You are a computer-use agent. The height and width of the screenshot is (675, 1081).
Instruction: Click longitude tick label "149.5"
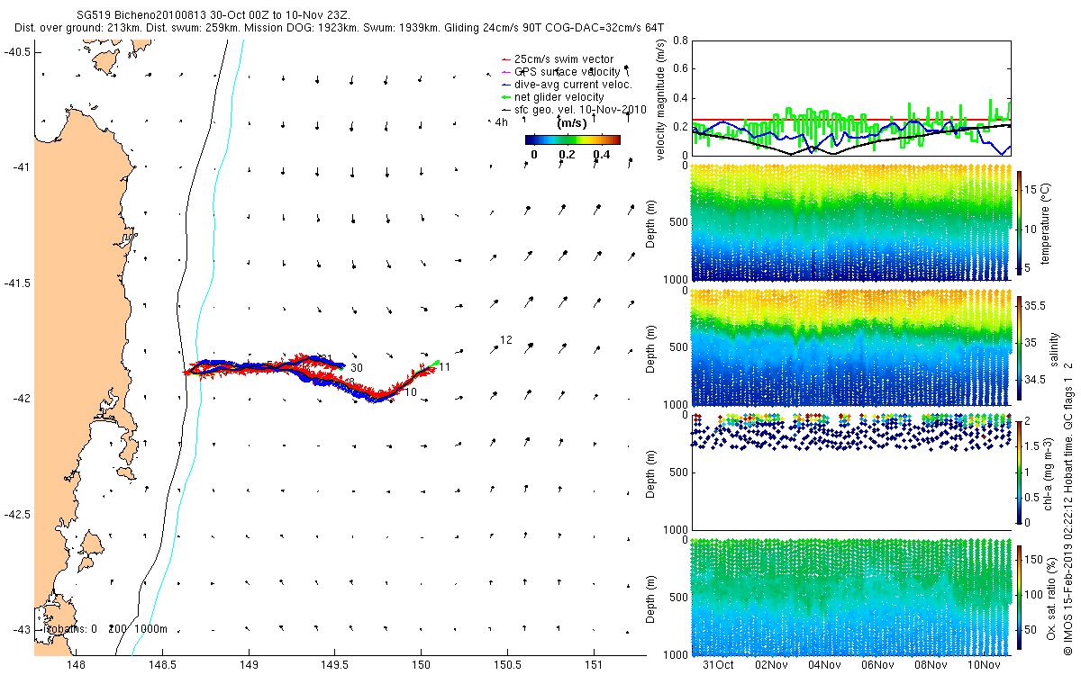(x=334, y=666)
